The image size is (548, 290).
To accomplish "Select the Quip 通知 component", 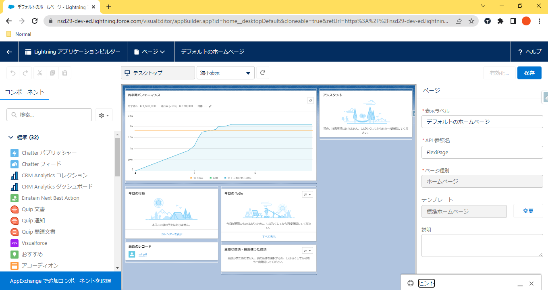I will click(28, 221).
